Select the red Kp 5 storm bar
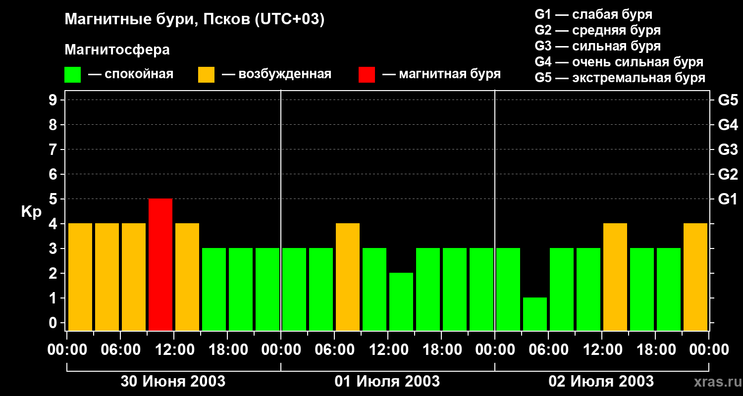The width and height of the screenshot is (743, 396). pos(160,265)
